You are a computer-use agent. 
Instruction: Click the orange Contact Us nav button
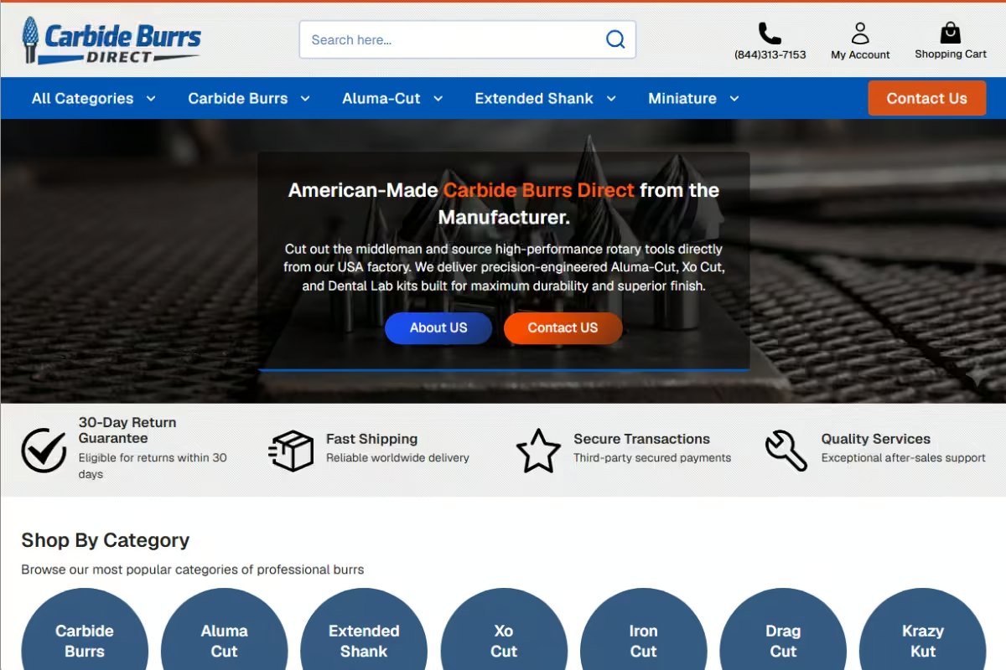tap(926, 98)
